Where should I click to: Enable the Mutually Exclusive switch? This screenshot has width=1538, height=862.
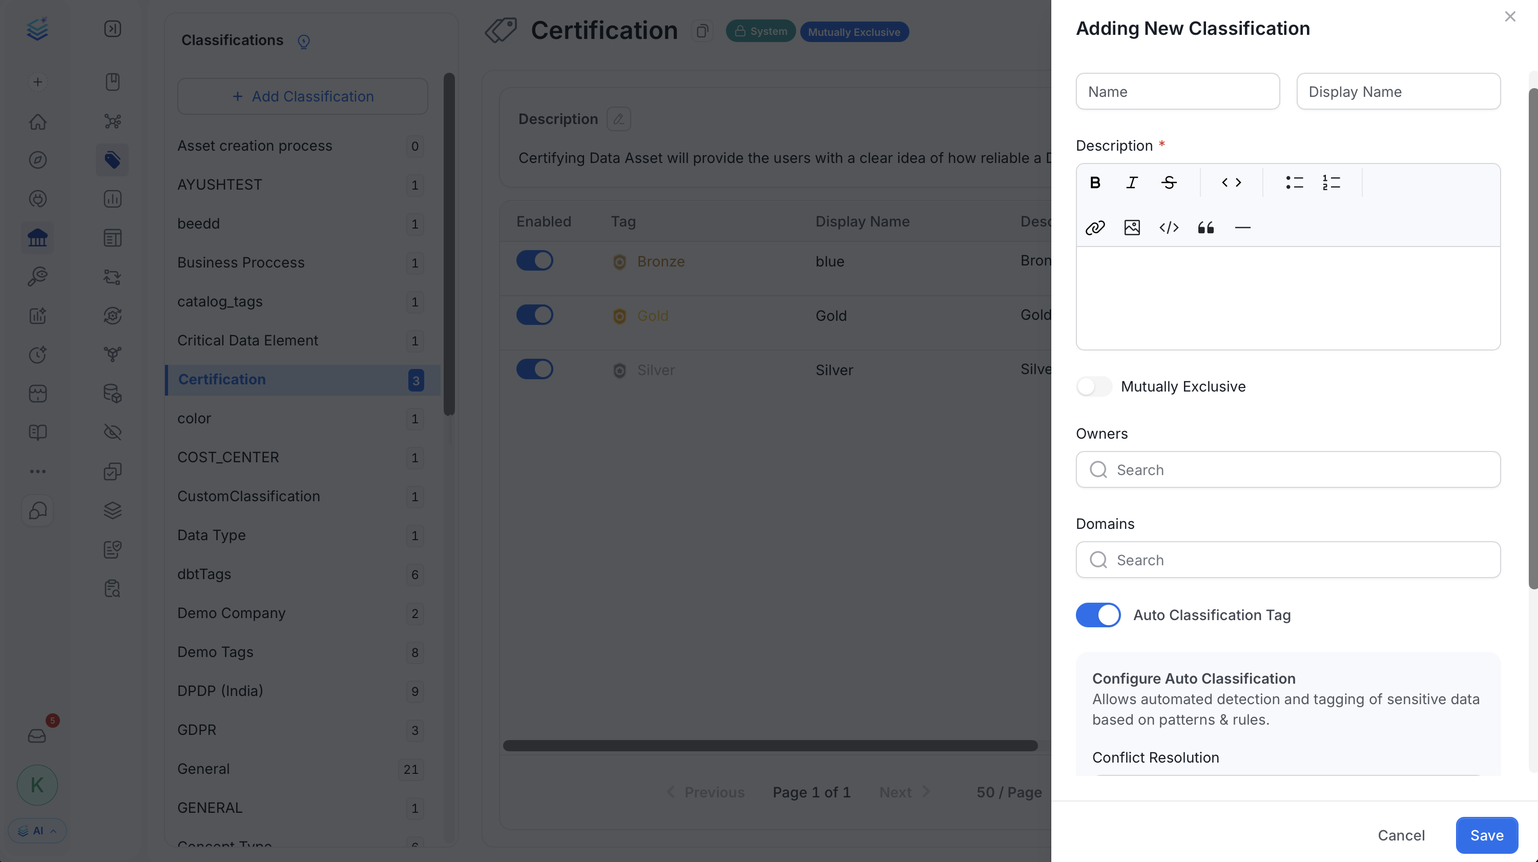click(x=1094, y=386)
